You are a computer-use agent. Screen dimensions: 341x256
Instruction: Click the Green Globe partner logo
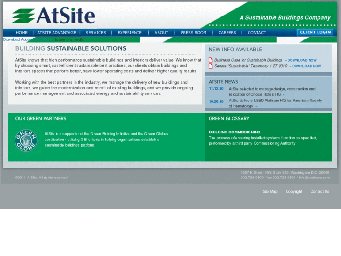click(26, 140)
